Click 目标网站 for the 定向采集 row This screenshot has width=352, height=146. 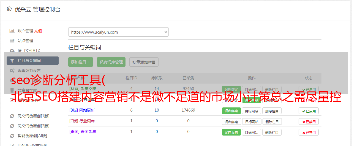[x=252, y=132]
